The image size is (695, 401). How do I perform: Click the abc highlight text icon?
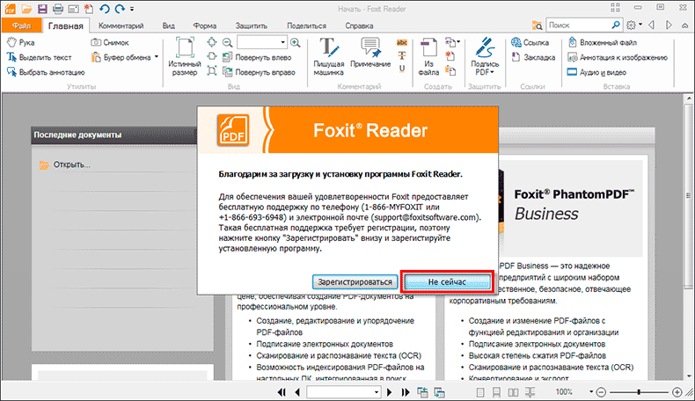coord(401,42)
